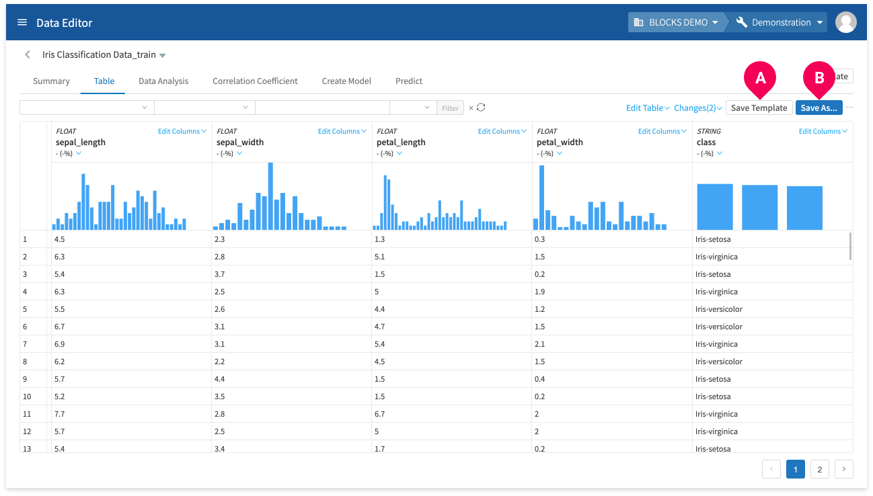Viewport: 873px width, 496px height.
Task: Click the Save Template button
Action: click(x=759, y=108)
